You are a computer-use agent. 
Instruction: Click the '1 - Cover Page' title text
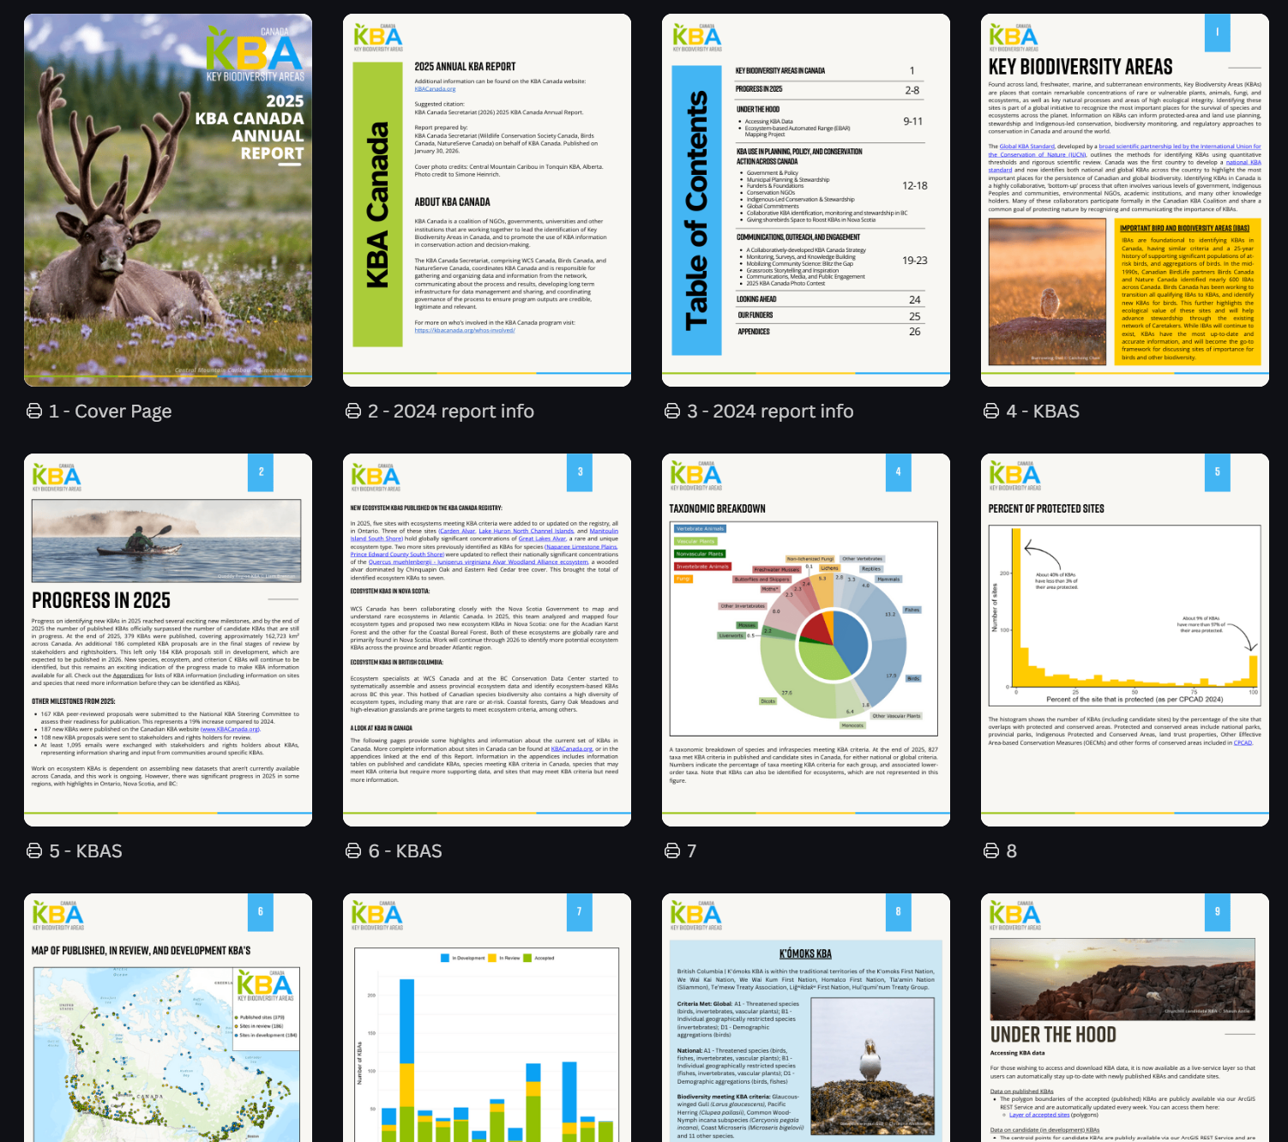coord(110,412)
